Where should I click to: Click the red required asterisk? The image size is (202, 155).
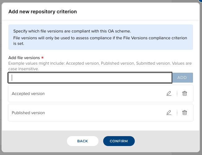[x=42, y=58]
